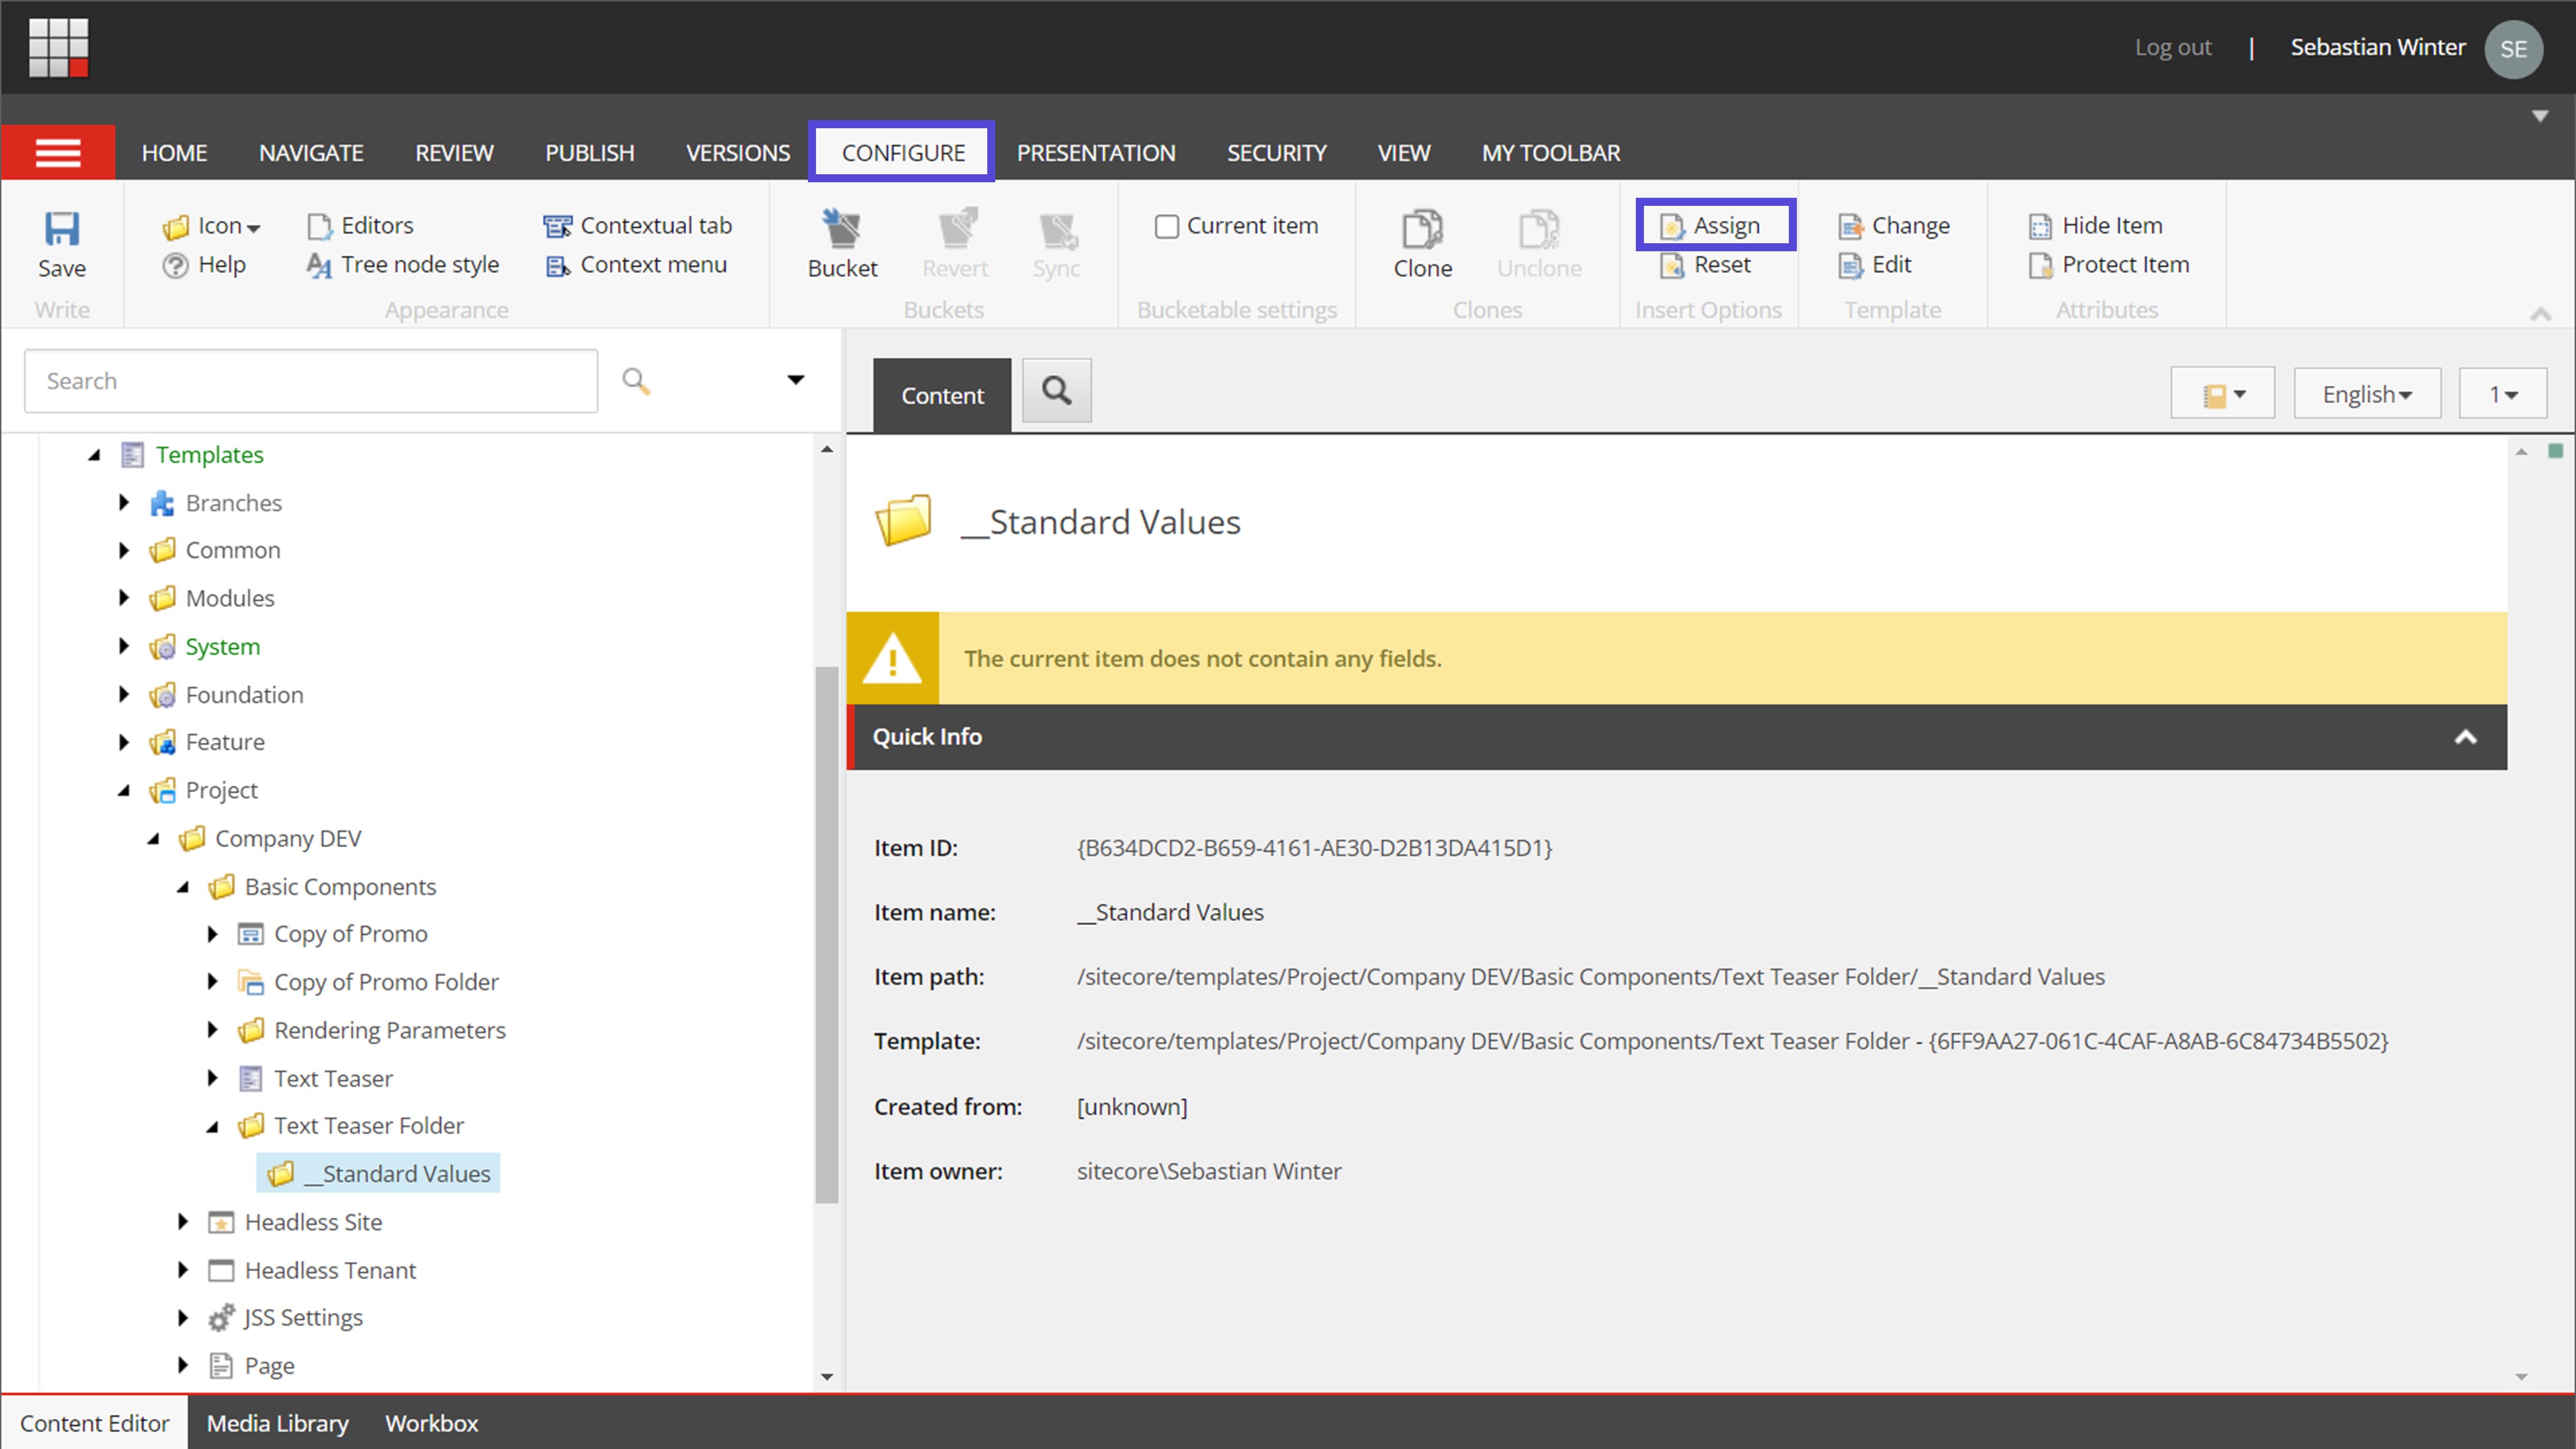Switch to the PRESENTATION ribbon tab
Image resolution: width=2576 pixels, height=1449 pixels.
click(x=1096, y=152)
